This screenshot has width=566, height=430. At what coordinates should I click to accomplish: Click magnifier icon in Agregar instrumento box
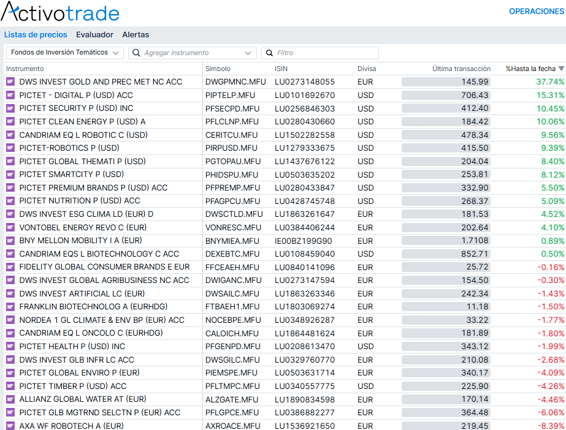(x=136, y=53)
